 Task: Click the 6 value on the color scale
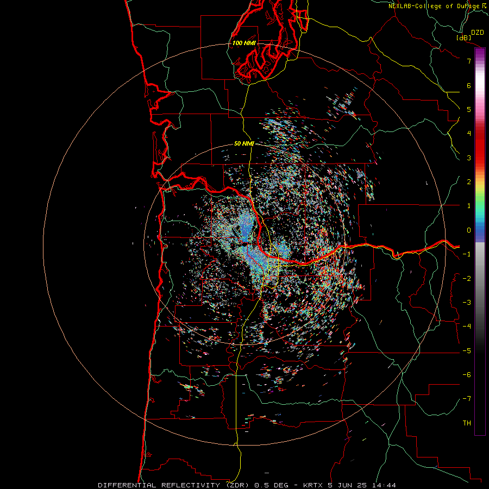(469, 85)
